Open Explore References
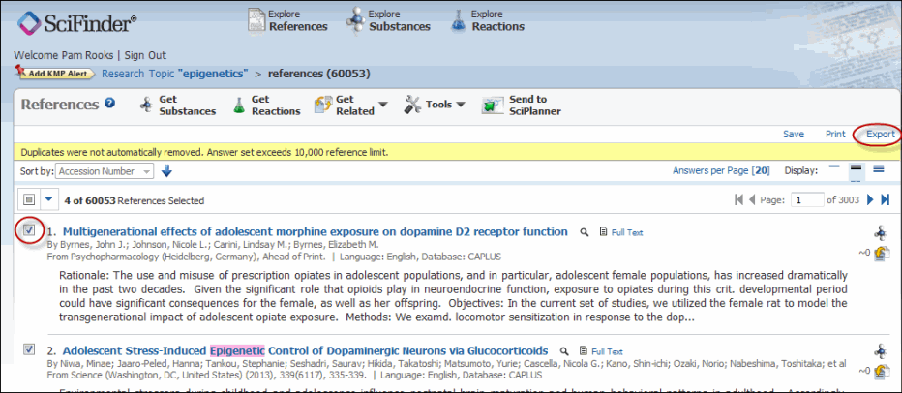The image size is (902, 393). [287, 20]
